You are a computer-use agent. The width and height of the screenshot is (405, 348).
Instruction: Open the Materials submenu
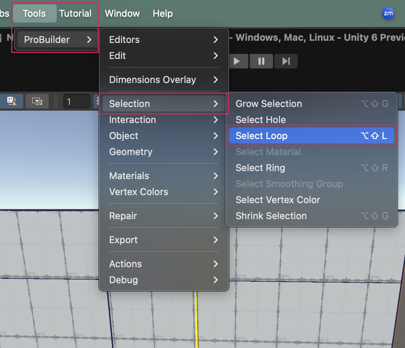pos(164,176)
